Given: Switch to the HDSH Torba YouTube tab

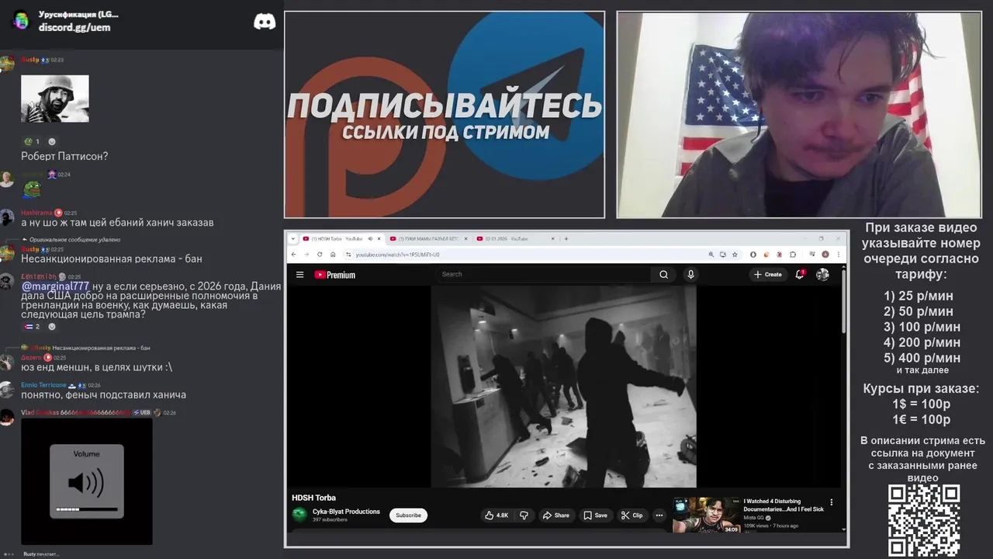Looking at the screenshot, I should pos(341,238).
